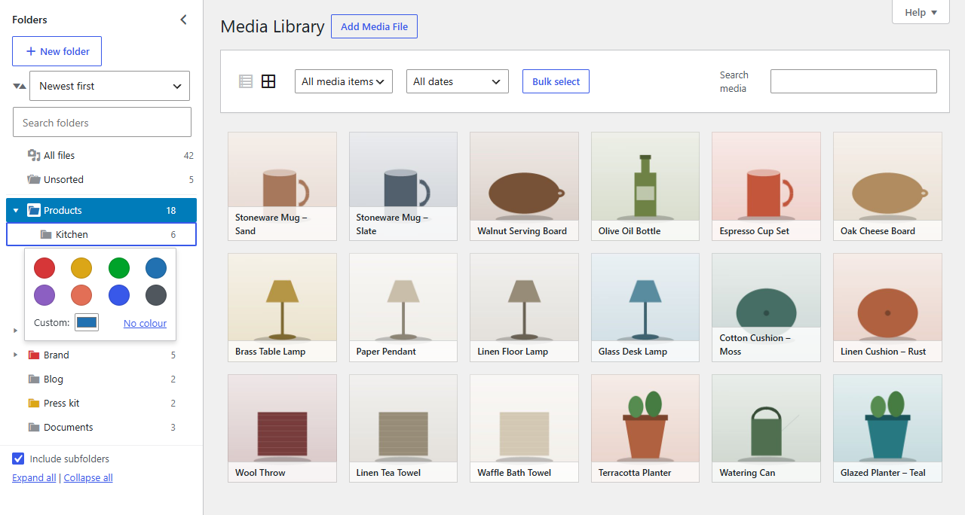Pick the coral orange colour swatch
The image size is (965, 515).
tap(81, 295)
